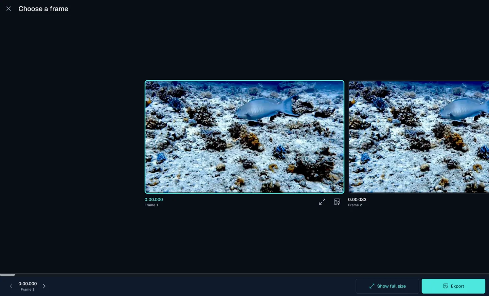This screenshot has height=296, width=489.
Task: Go to next frame arrow
Action: click(44, 286)
